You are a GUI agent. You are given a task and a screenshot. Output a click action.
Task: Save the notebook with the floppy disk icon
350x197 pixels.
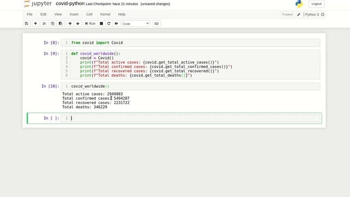(x=27, y=24)
